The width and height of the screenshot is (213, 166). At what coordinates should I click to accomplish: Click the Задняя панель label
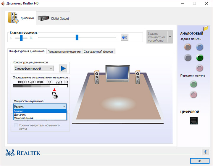click(191, 39)
